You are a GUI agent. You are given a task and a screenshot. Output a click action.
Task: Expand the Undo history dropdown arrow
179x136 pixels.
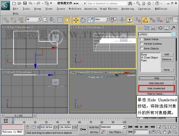tap(34, 3)
